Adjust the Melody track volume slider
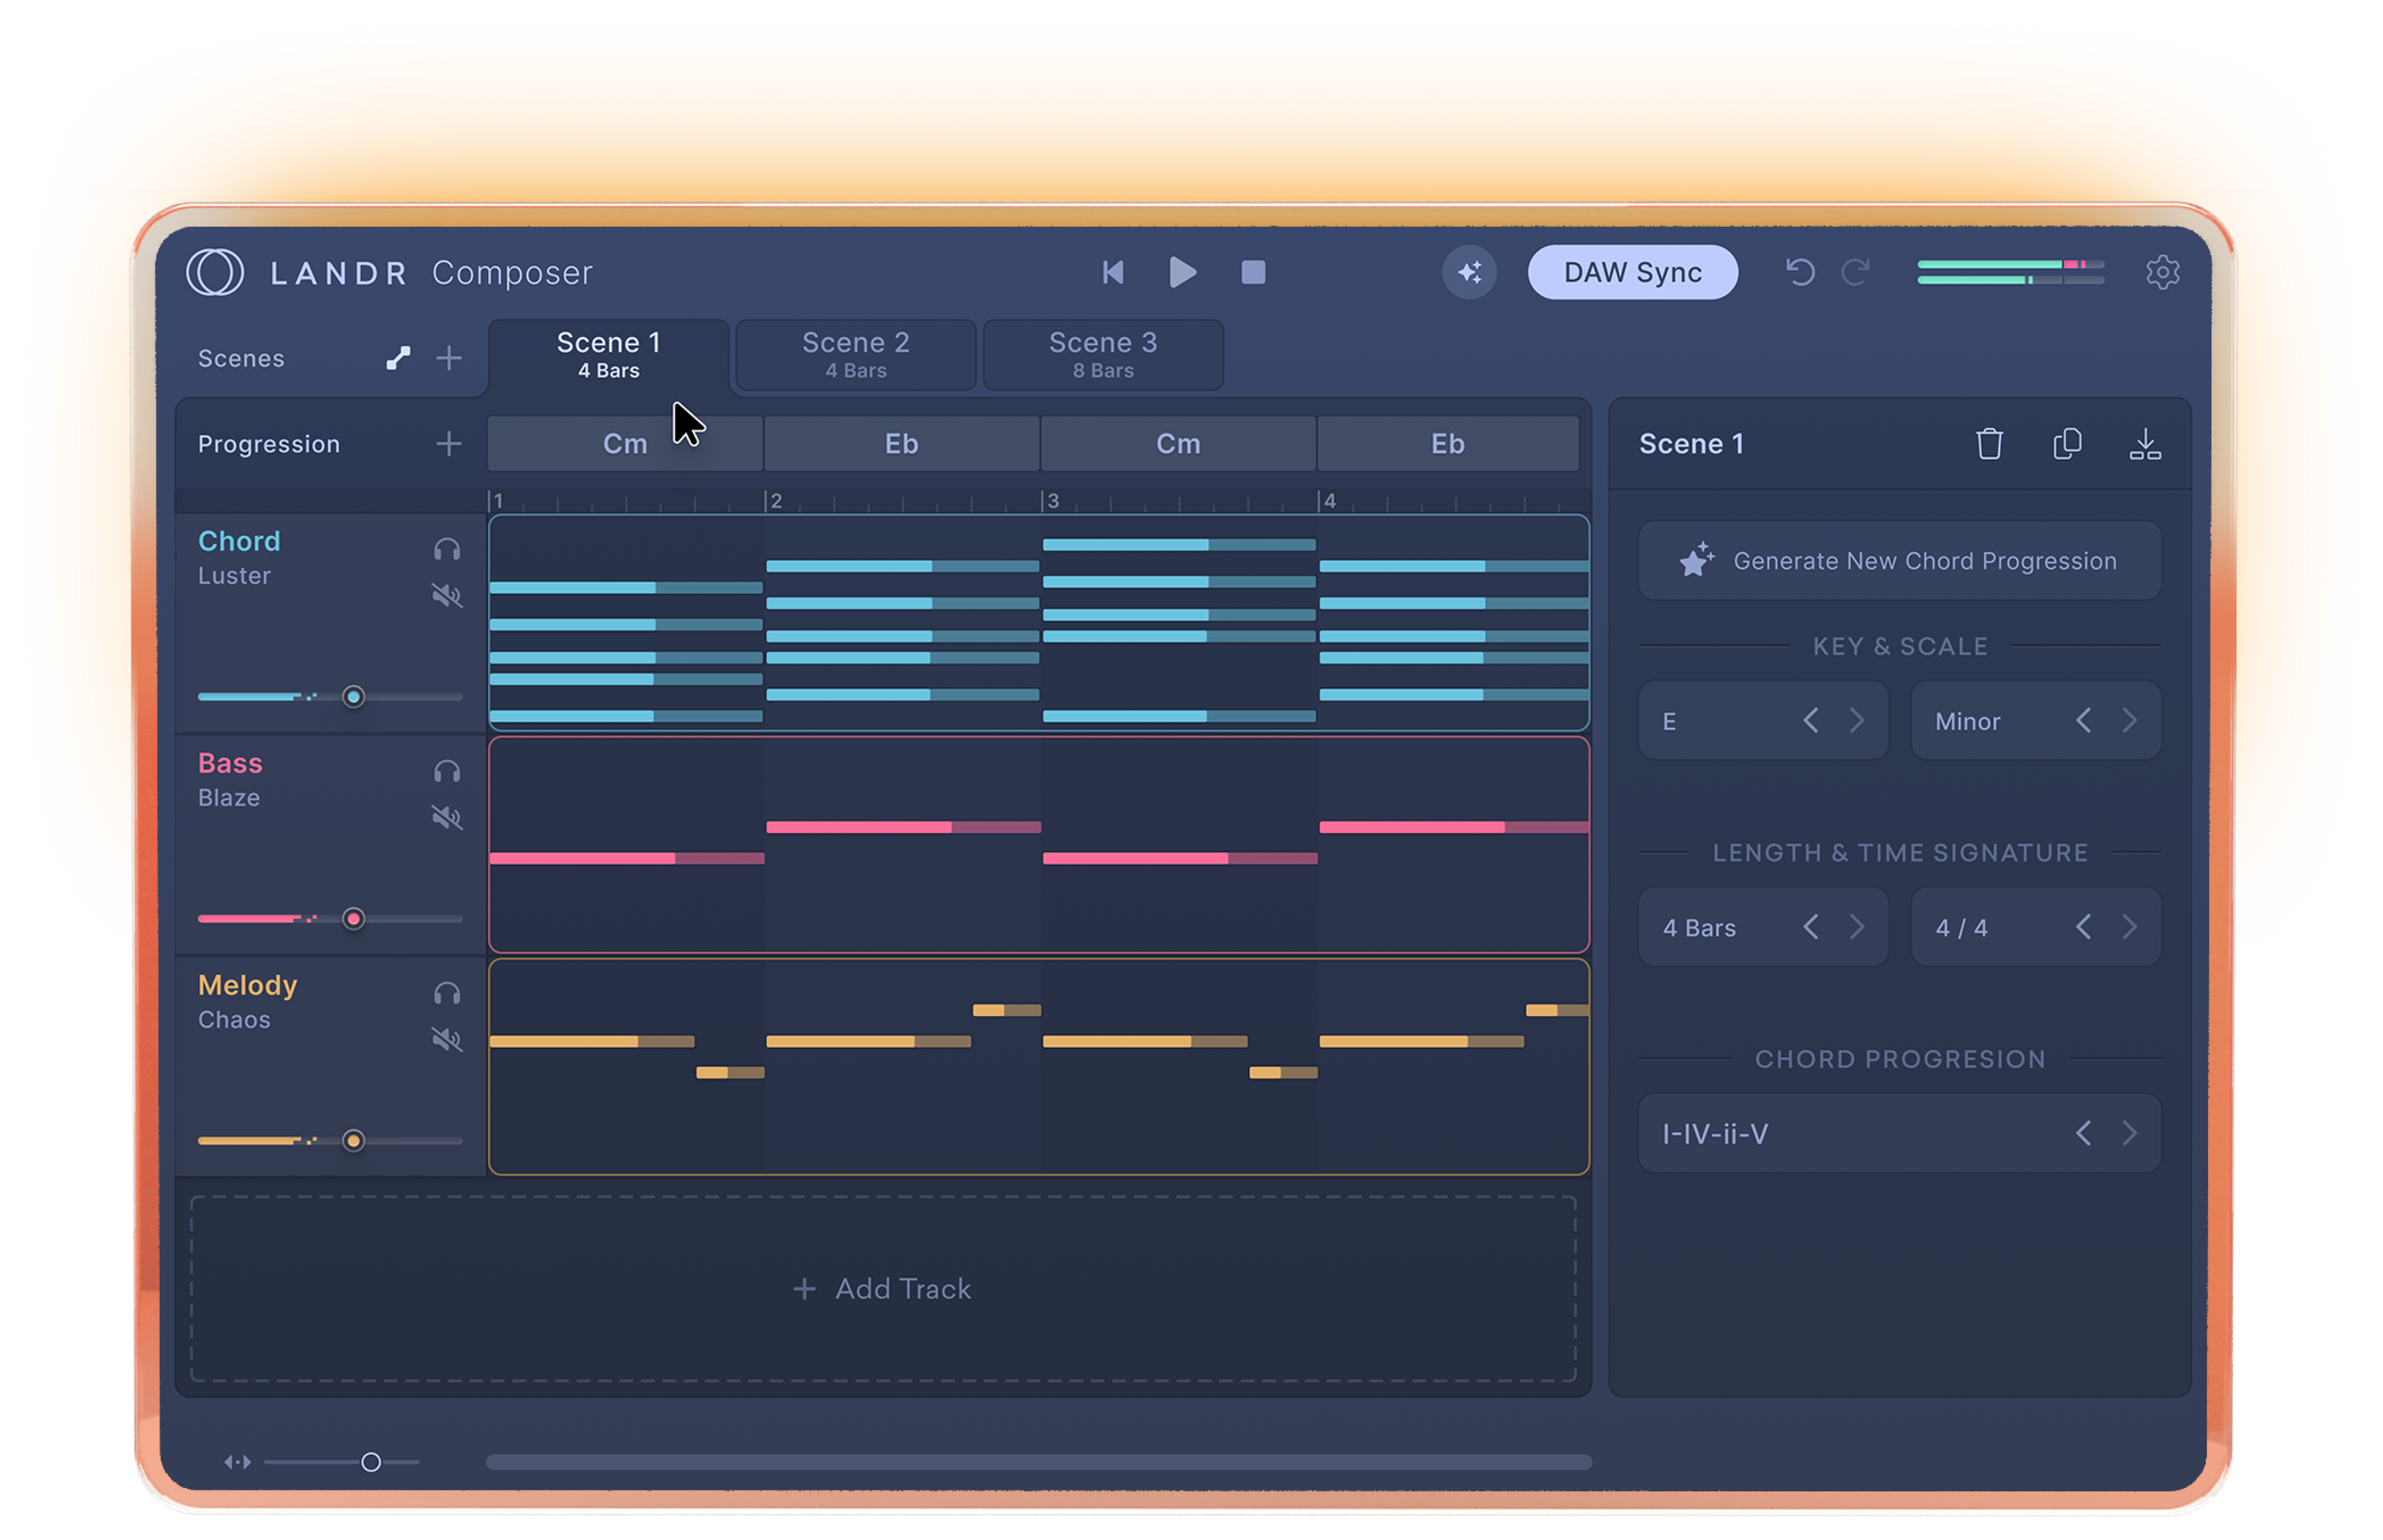This screenshot has height=1540, width=2383. tap(330, 1140)
